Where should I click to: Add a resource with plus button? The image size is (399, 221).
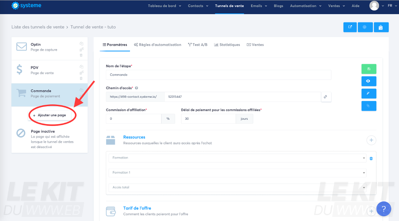[x=371, y=140]
